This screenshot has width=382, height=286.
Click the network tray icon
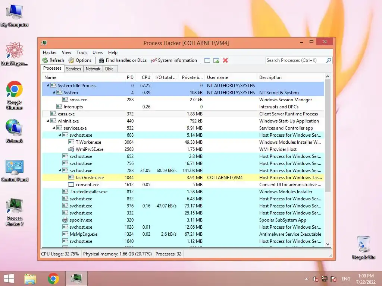pos(325,279)
